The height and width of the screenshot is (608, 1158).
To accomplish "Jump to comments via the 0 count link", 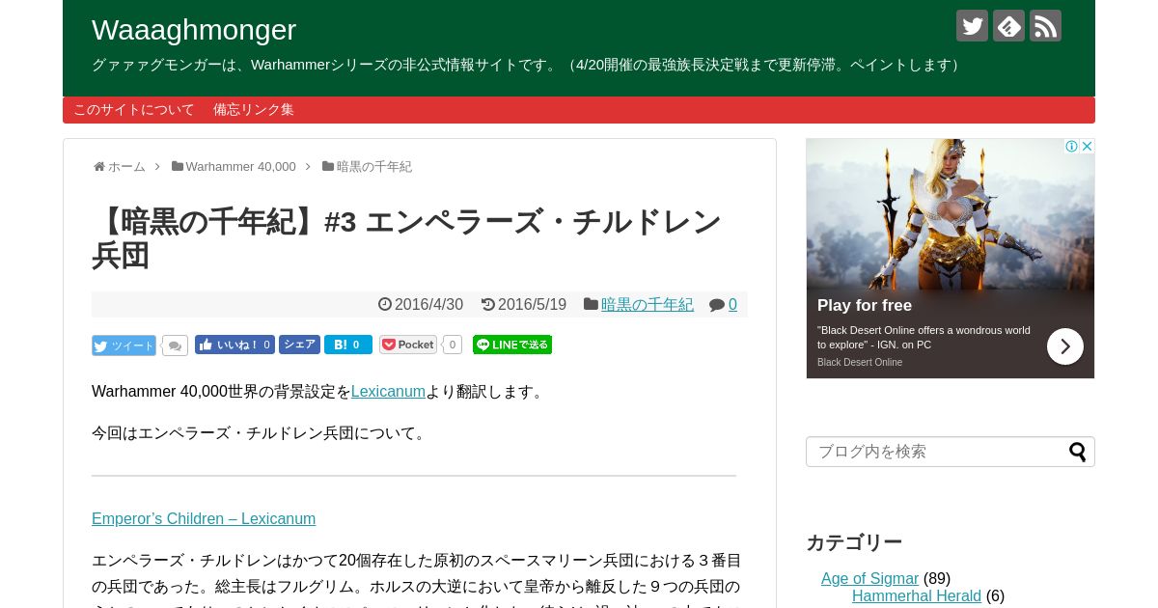I will 732,305.
